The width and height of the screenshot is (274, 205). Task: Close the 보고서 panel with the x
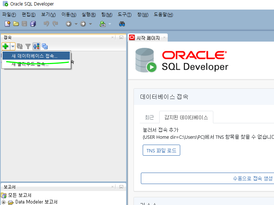pyautogui.click(x=113, y=187)
